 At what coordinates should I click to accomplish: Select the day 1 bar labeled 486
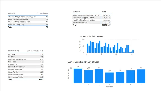78,76
